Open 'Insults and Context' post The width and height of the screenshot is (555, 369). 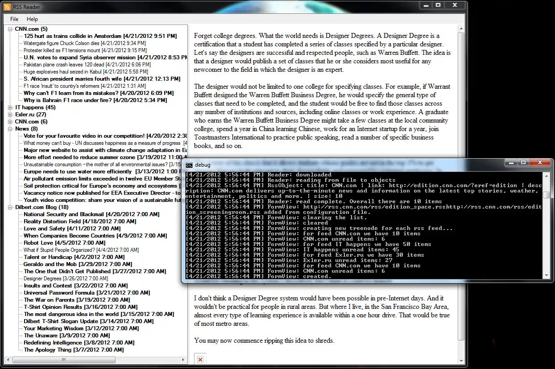click(x=76, y=286)
